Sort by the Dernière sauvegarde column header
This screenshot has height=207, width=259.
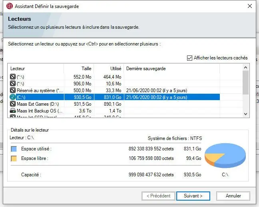pos(172,69)
